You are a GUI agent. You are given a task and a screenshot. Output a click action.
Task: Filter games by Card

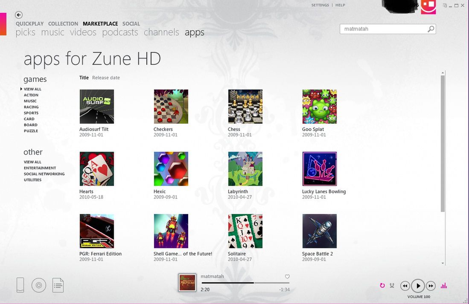coord(29,119)
